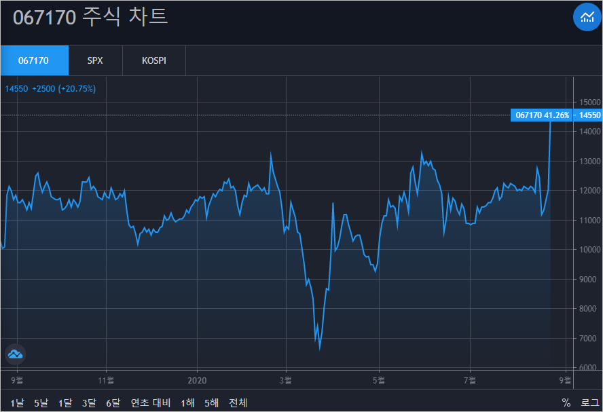Set the range to 5해
603x412 pixels.
click(x=211, y=402)
